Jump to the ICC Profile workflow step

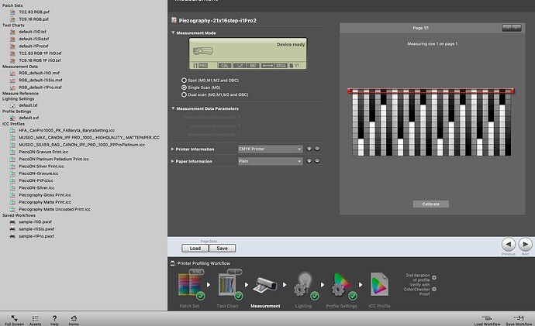tap(380, 285)
